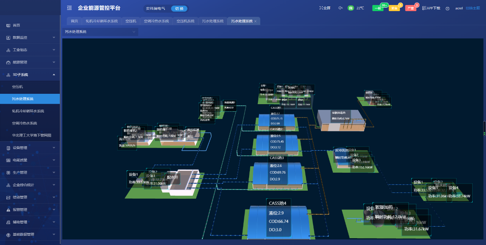Collapse the sidebar with the menu fold icon
This screenshot has height=245, width=486.
click(x=69, y=8)
